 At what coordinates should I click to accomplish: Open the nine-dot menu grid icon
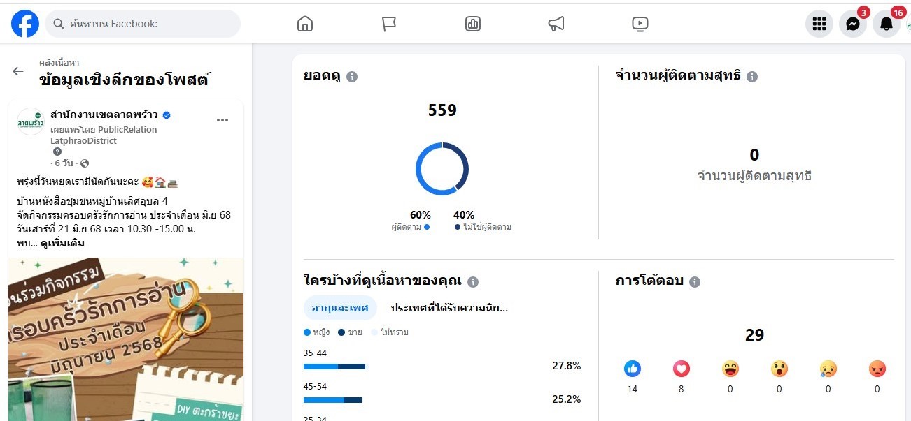[819, 24]
